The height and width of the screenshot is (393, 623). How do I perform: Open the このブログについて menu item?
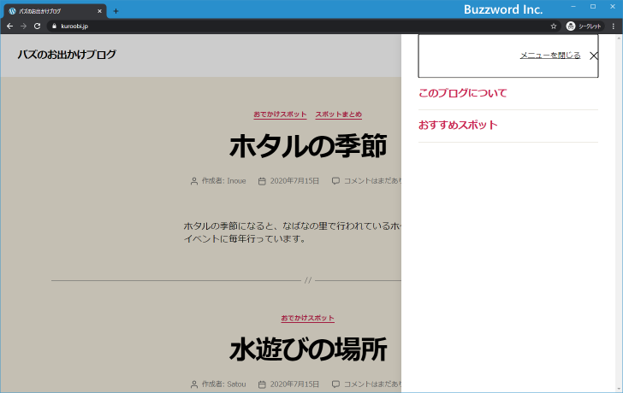pyautogui.click(x=462, y=93)
